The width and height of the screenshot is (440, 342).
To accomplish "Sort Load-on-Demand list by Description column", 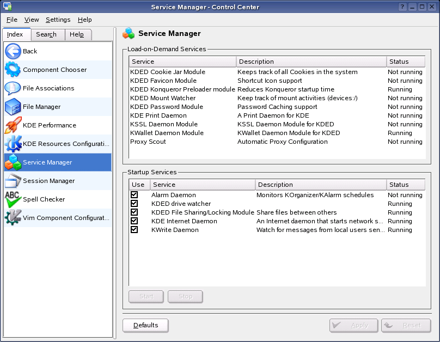I will click(311, 62).
